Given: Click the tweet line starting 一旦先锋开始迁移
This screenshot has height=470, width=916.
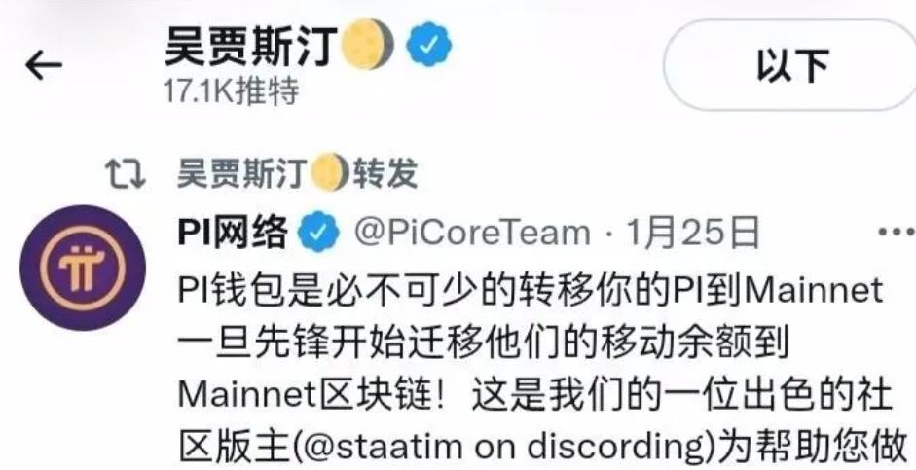Looking at the screenshot, I should 483,343.
